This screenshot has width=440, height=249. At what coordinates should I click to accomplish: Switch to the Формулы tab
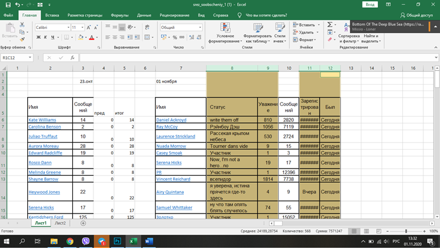click(x=119, y=15)
